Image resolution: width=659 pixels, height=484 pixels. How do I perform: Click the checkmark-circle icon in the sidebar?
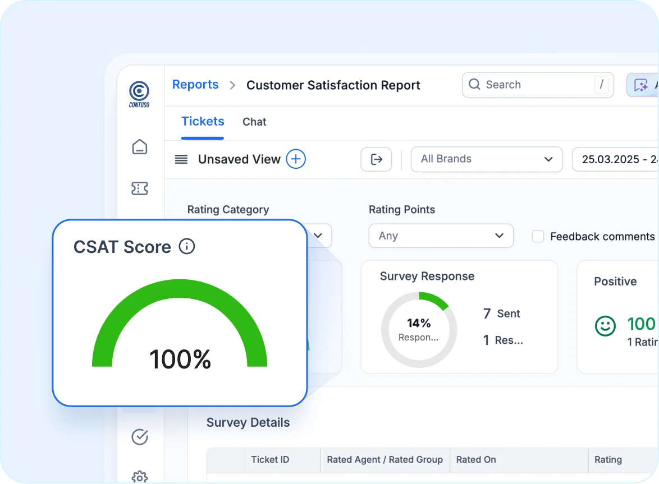[139, 437]
